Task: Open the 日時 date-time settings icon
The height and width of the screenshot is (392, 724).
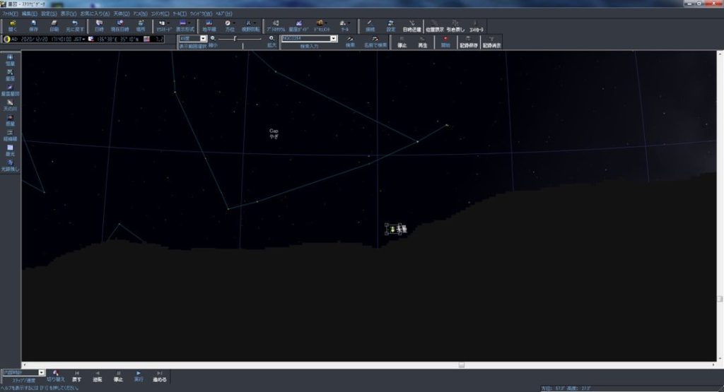Action: (99, 25)
